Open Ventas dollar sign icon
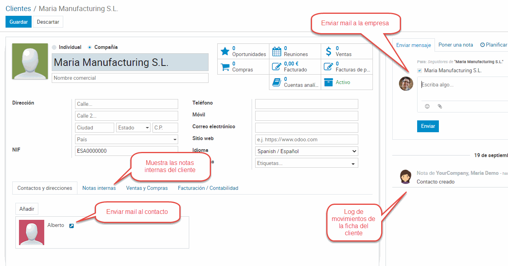The image size is (508, 266). click(x=329, y=51)
